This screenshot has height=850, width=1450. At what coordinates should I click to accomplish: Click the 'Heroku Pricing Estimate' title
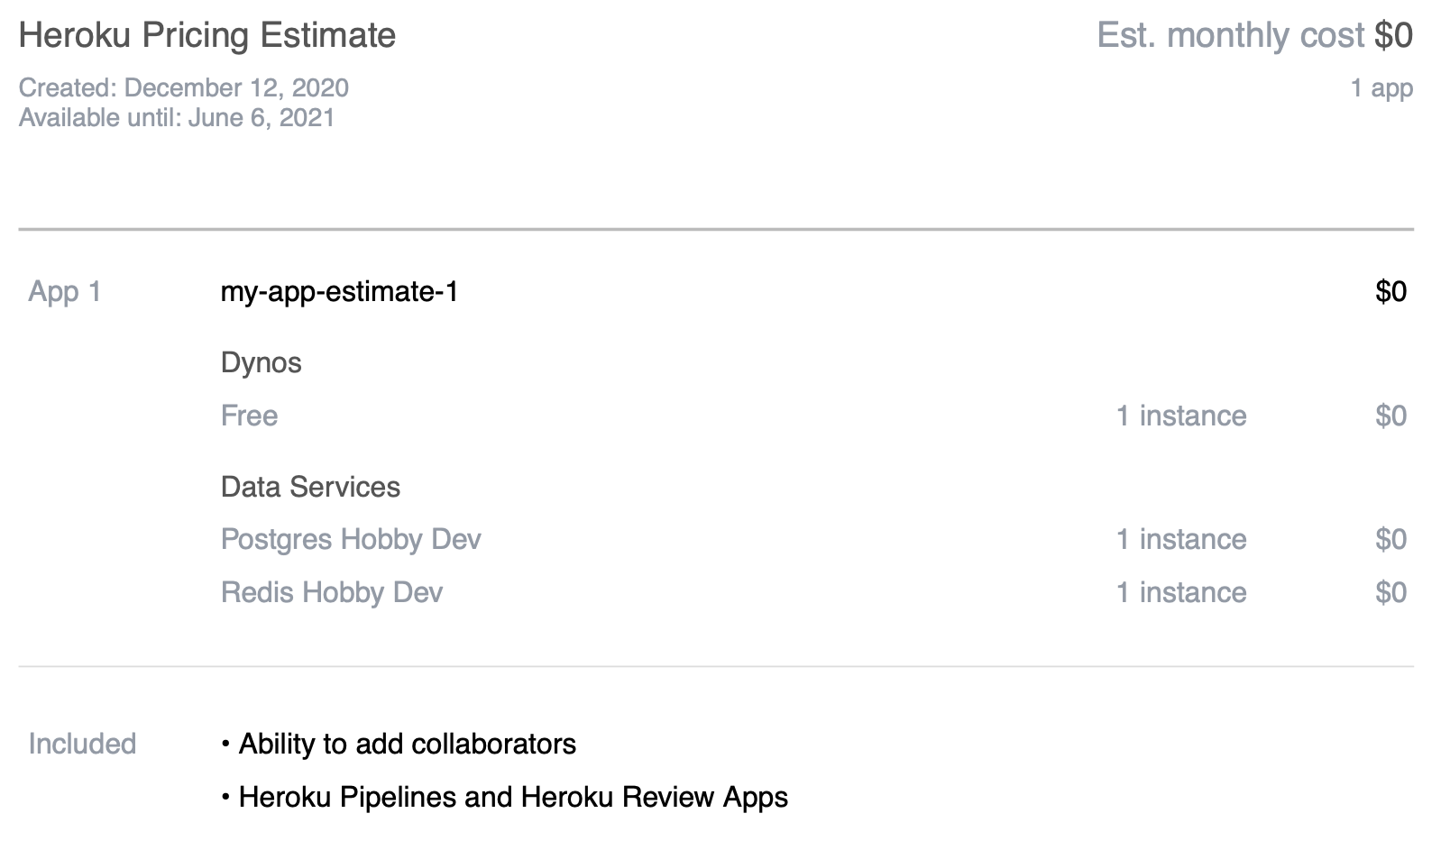(207, 35)
